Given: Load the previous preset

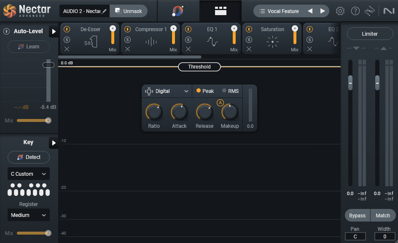Looking at the screenshot, I should 310,11.
